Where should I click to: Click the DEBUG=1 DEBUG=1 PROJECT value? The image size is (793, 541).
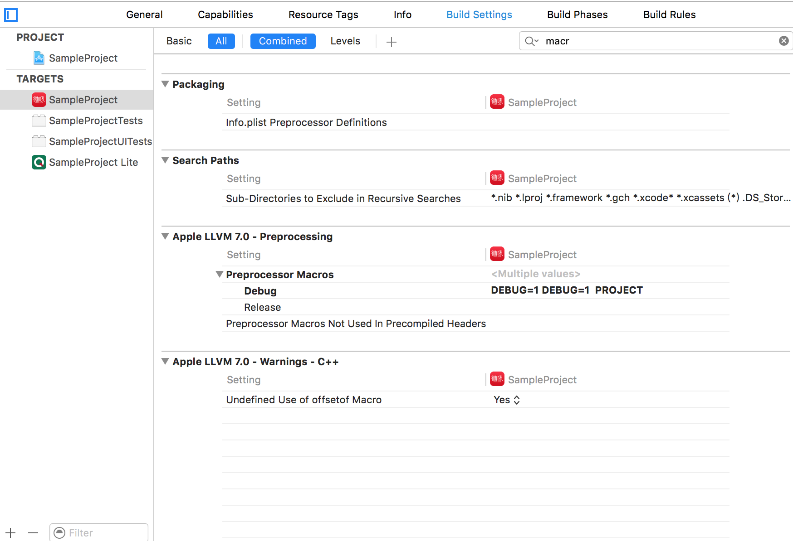coord(567,290)
